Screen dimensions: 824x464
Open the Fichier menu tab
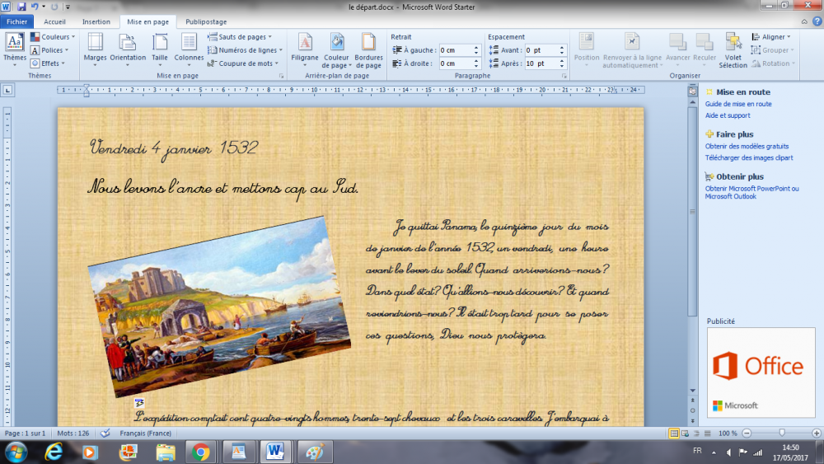(x=17, y=22)
